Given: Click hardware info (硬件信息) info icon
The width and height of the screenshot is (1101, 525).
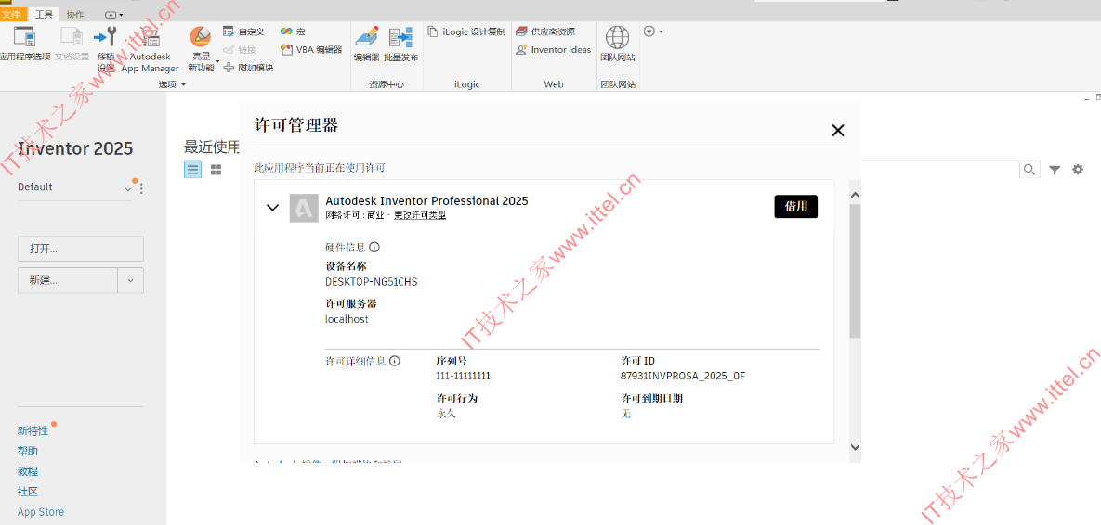Looking at the screenshot, I should pyautogui.click(x=374, y=248).
